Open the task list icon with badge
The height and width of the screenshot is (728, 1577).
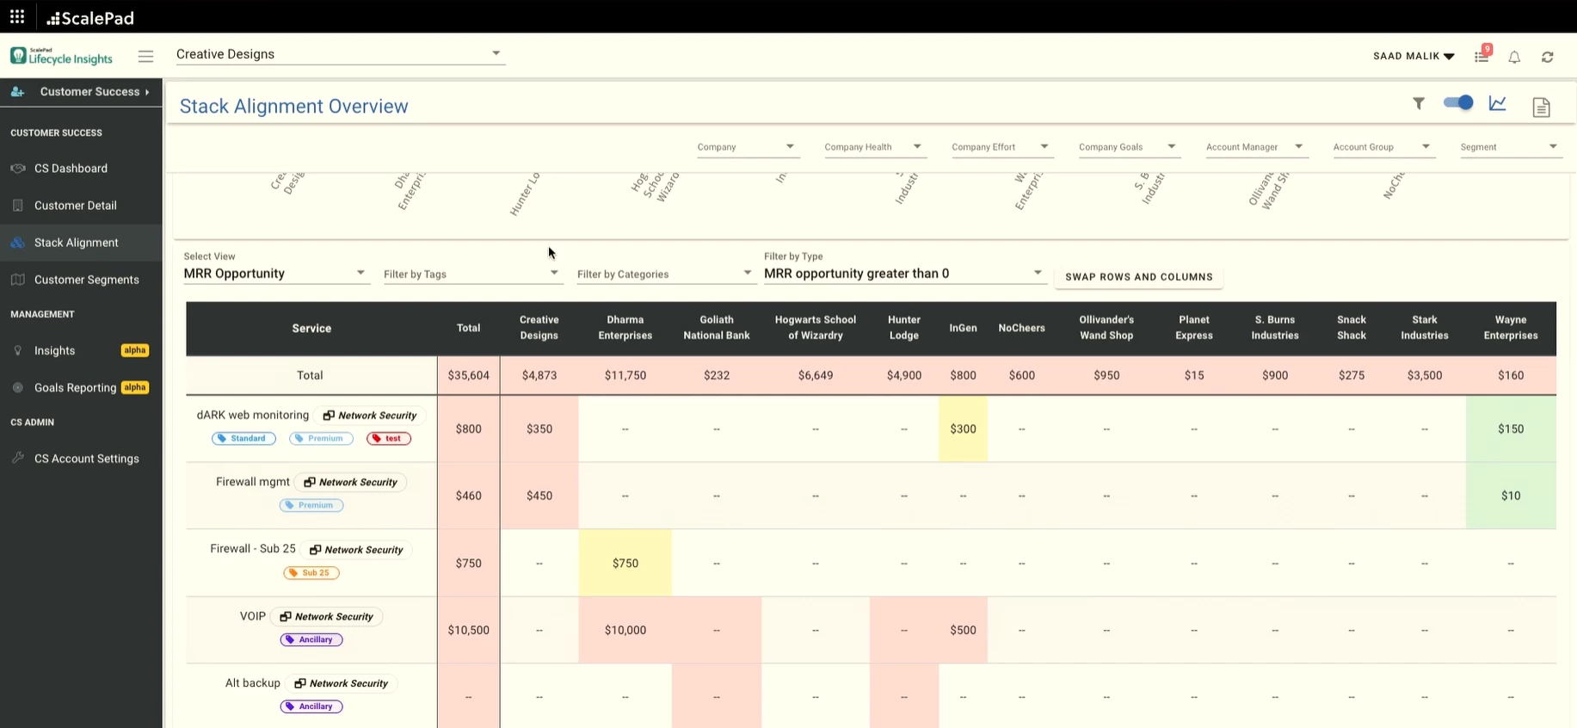(1482, 56)
